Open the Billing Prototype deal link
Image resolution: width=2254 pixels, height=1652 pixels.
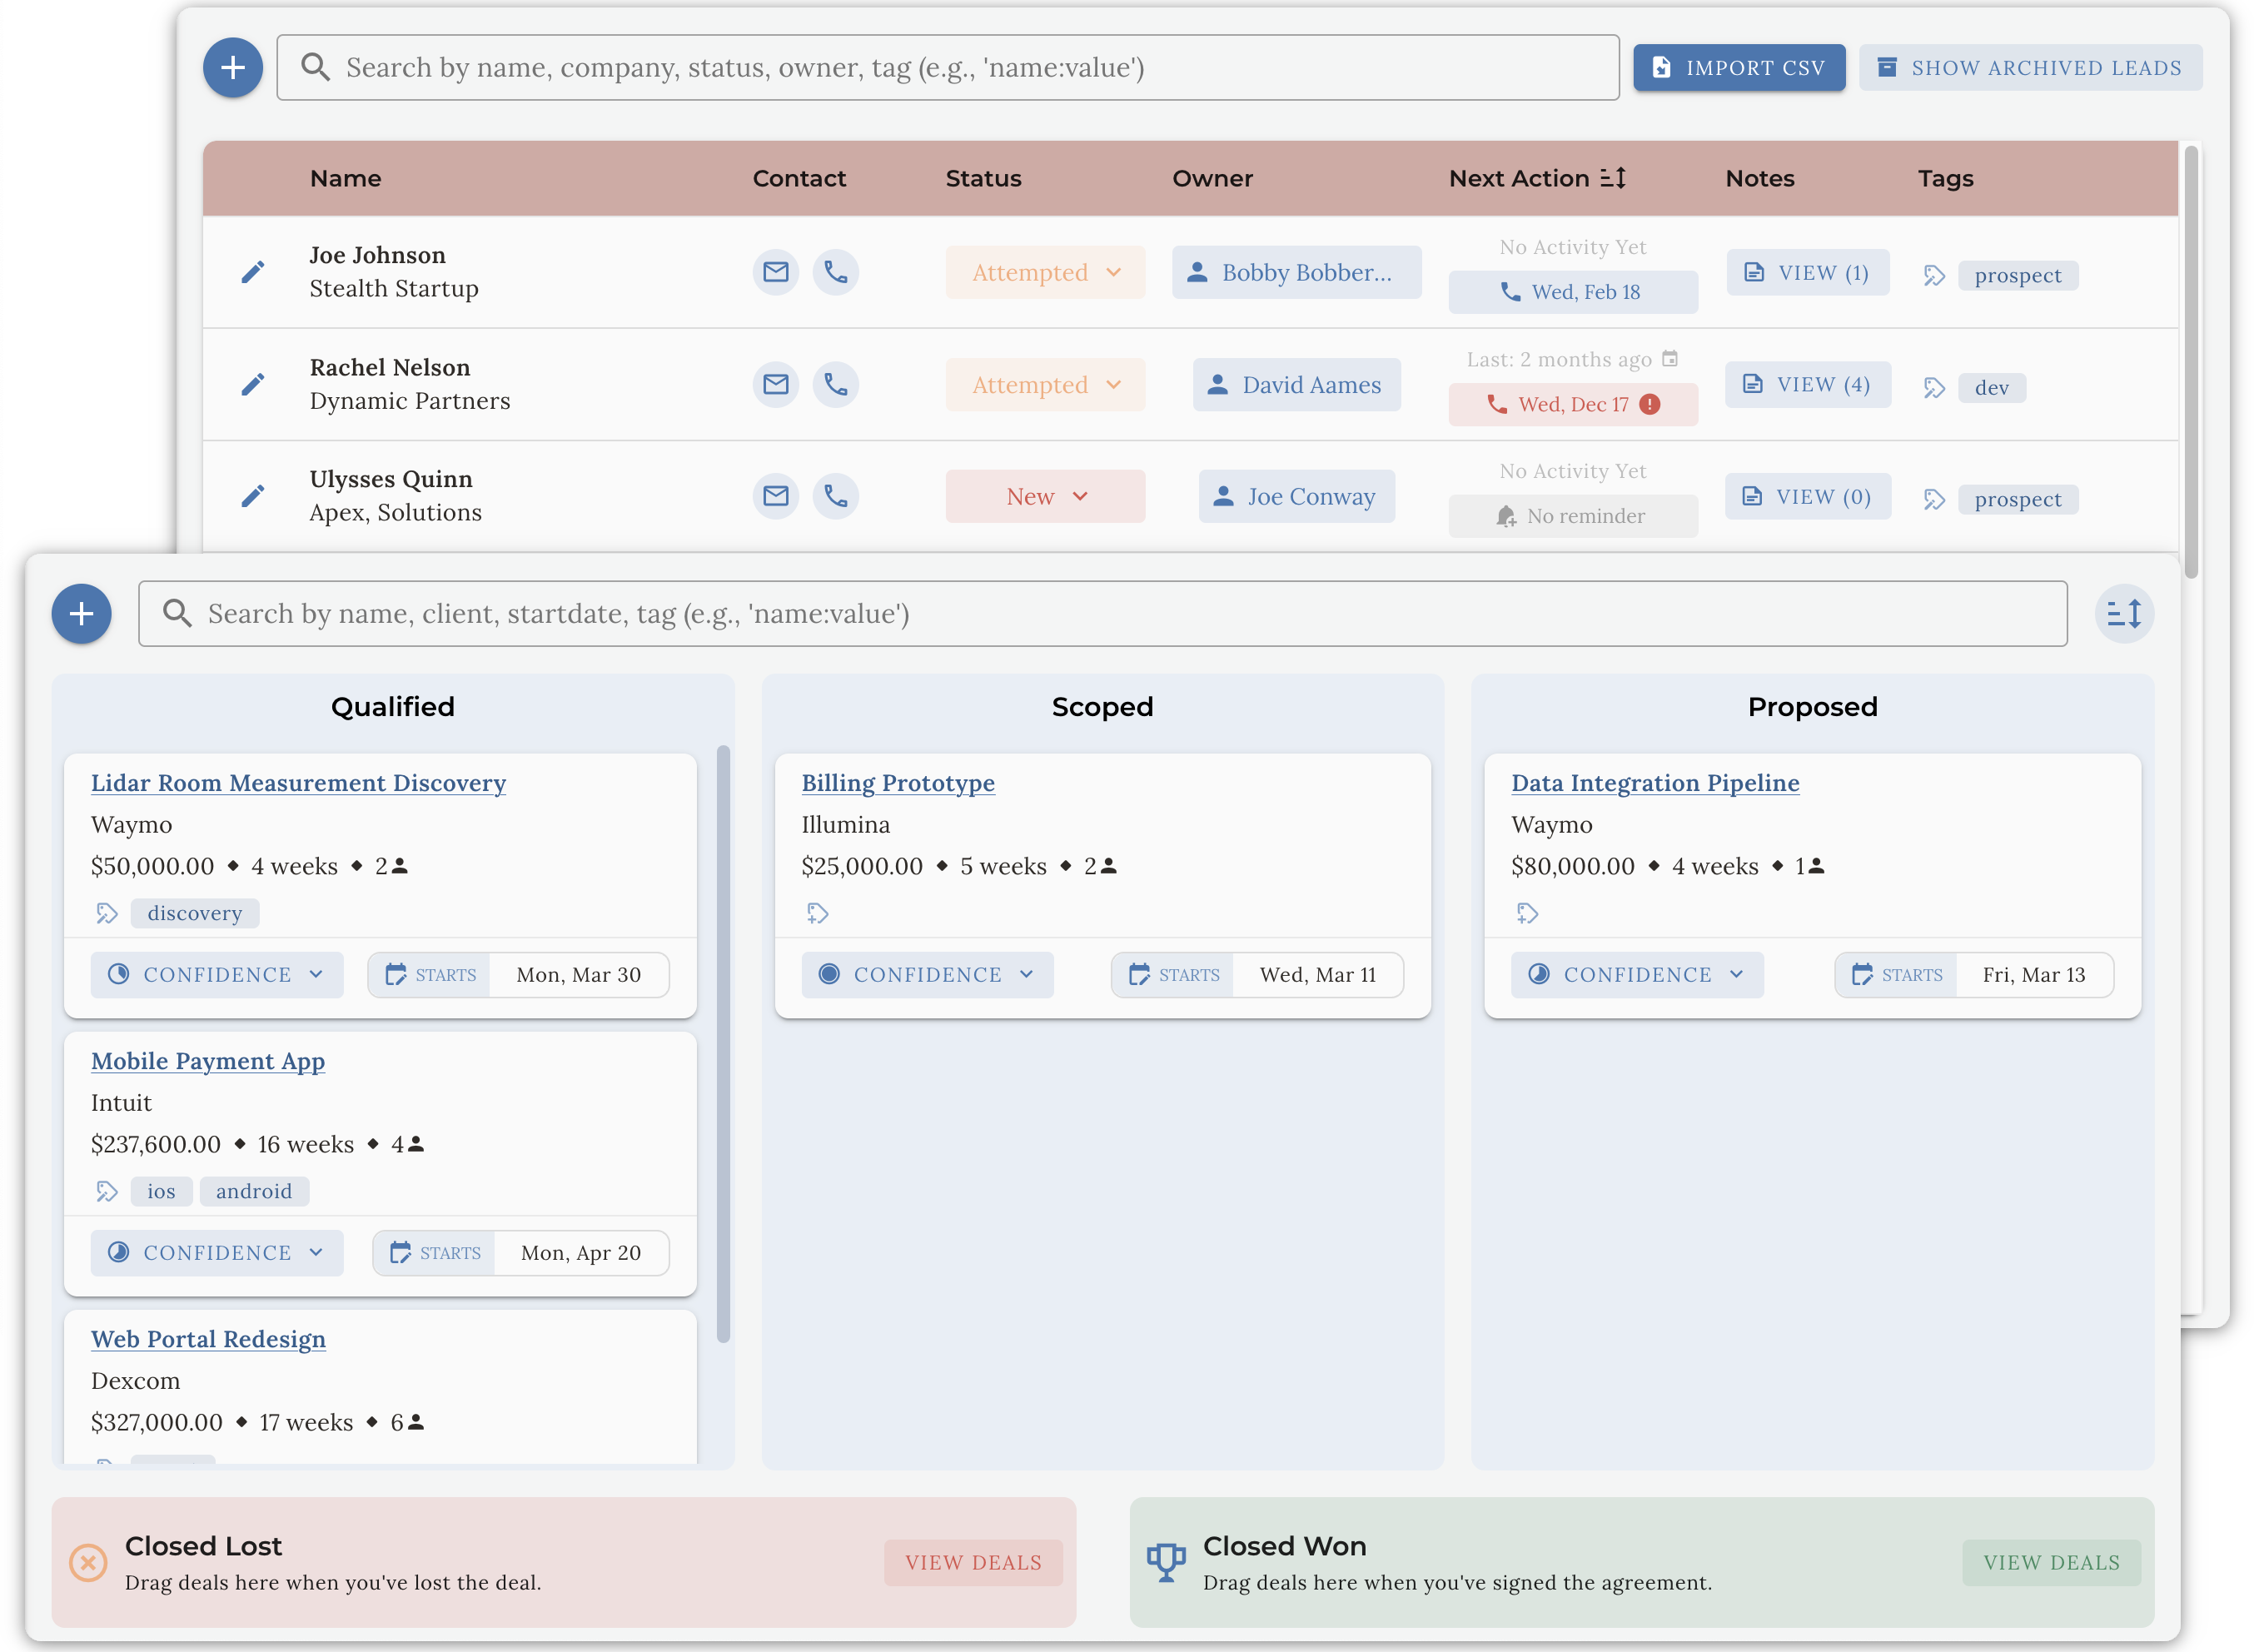[898, 783]
